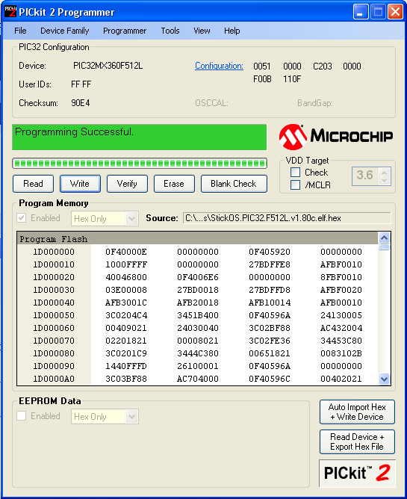The height and width of the screenshot is (499, 407).
Task: Click the Erase button
Action: 174,184
